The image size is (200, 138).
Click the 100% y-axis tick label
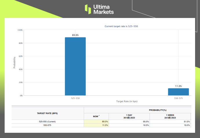(x=20, y=30)
